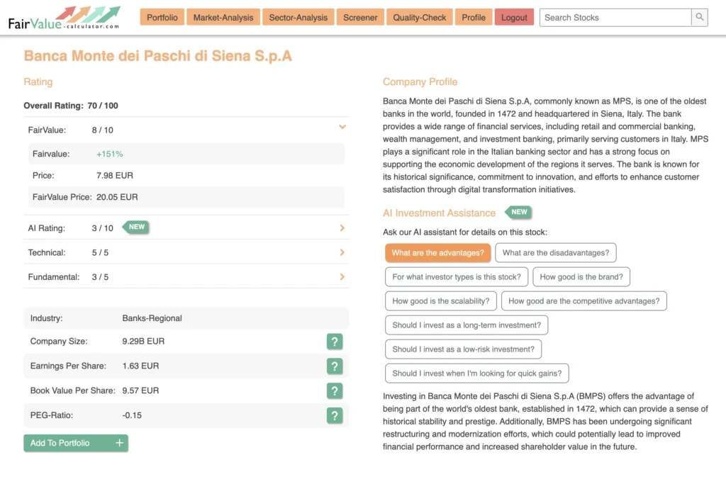Viewport: 726px width, 484px height.
Task: Expand the AI Rating section
Action: [341, 228]
